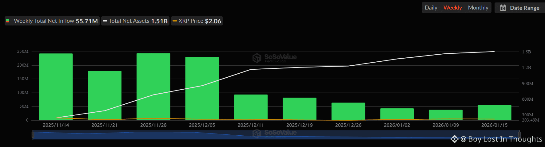Click the 203.49M right axis label
This screenshot has width=545, height=147.
(x=531, y=120)
